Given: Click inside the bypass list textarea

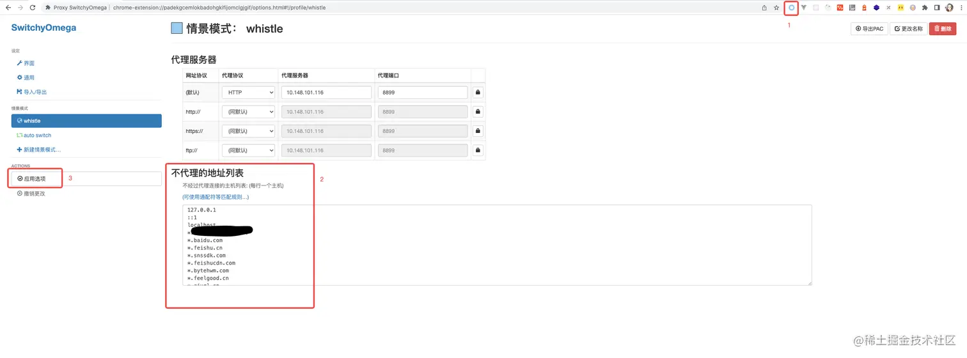Looking at the screenshot, I should (x=497, y=245).
